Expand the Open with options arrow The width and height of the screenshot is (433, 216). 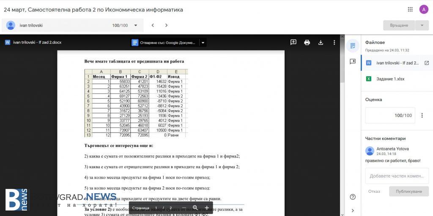pos(203,42)
